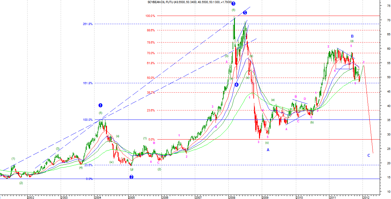Select the 2008 year label on time axis
The height and width of the screenshot is (199, 391).
[232, 197]
